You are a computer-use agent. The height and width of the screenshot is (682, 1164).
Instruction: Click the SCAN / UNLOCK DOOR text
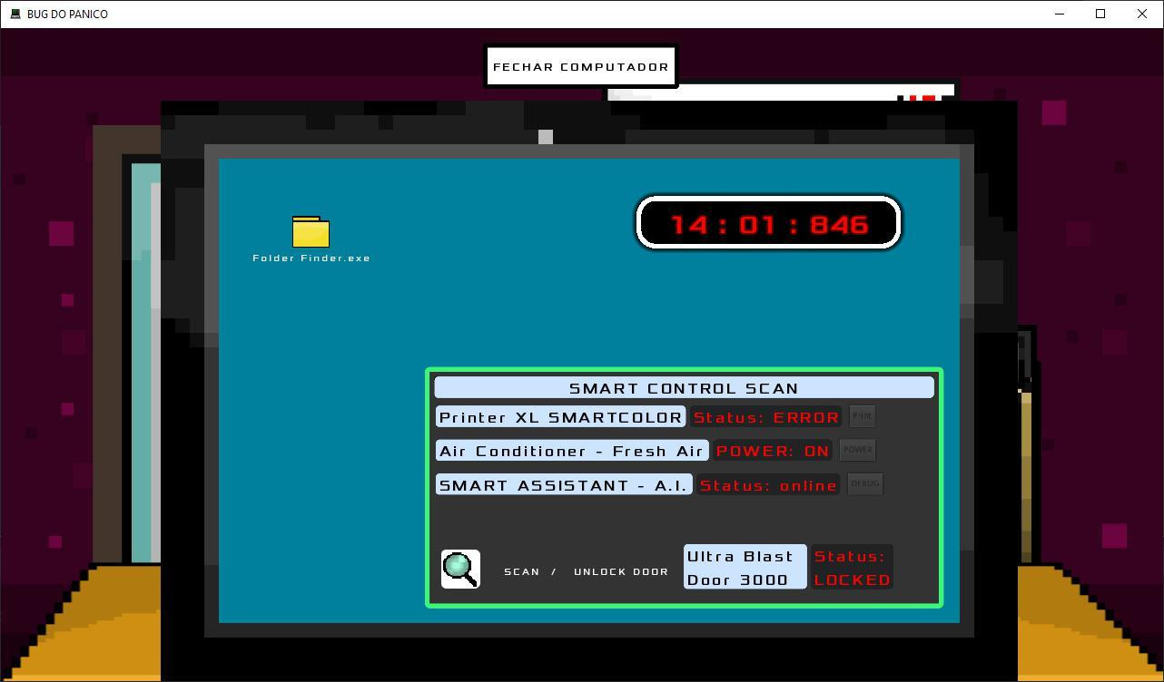[586, 571]
